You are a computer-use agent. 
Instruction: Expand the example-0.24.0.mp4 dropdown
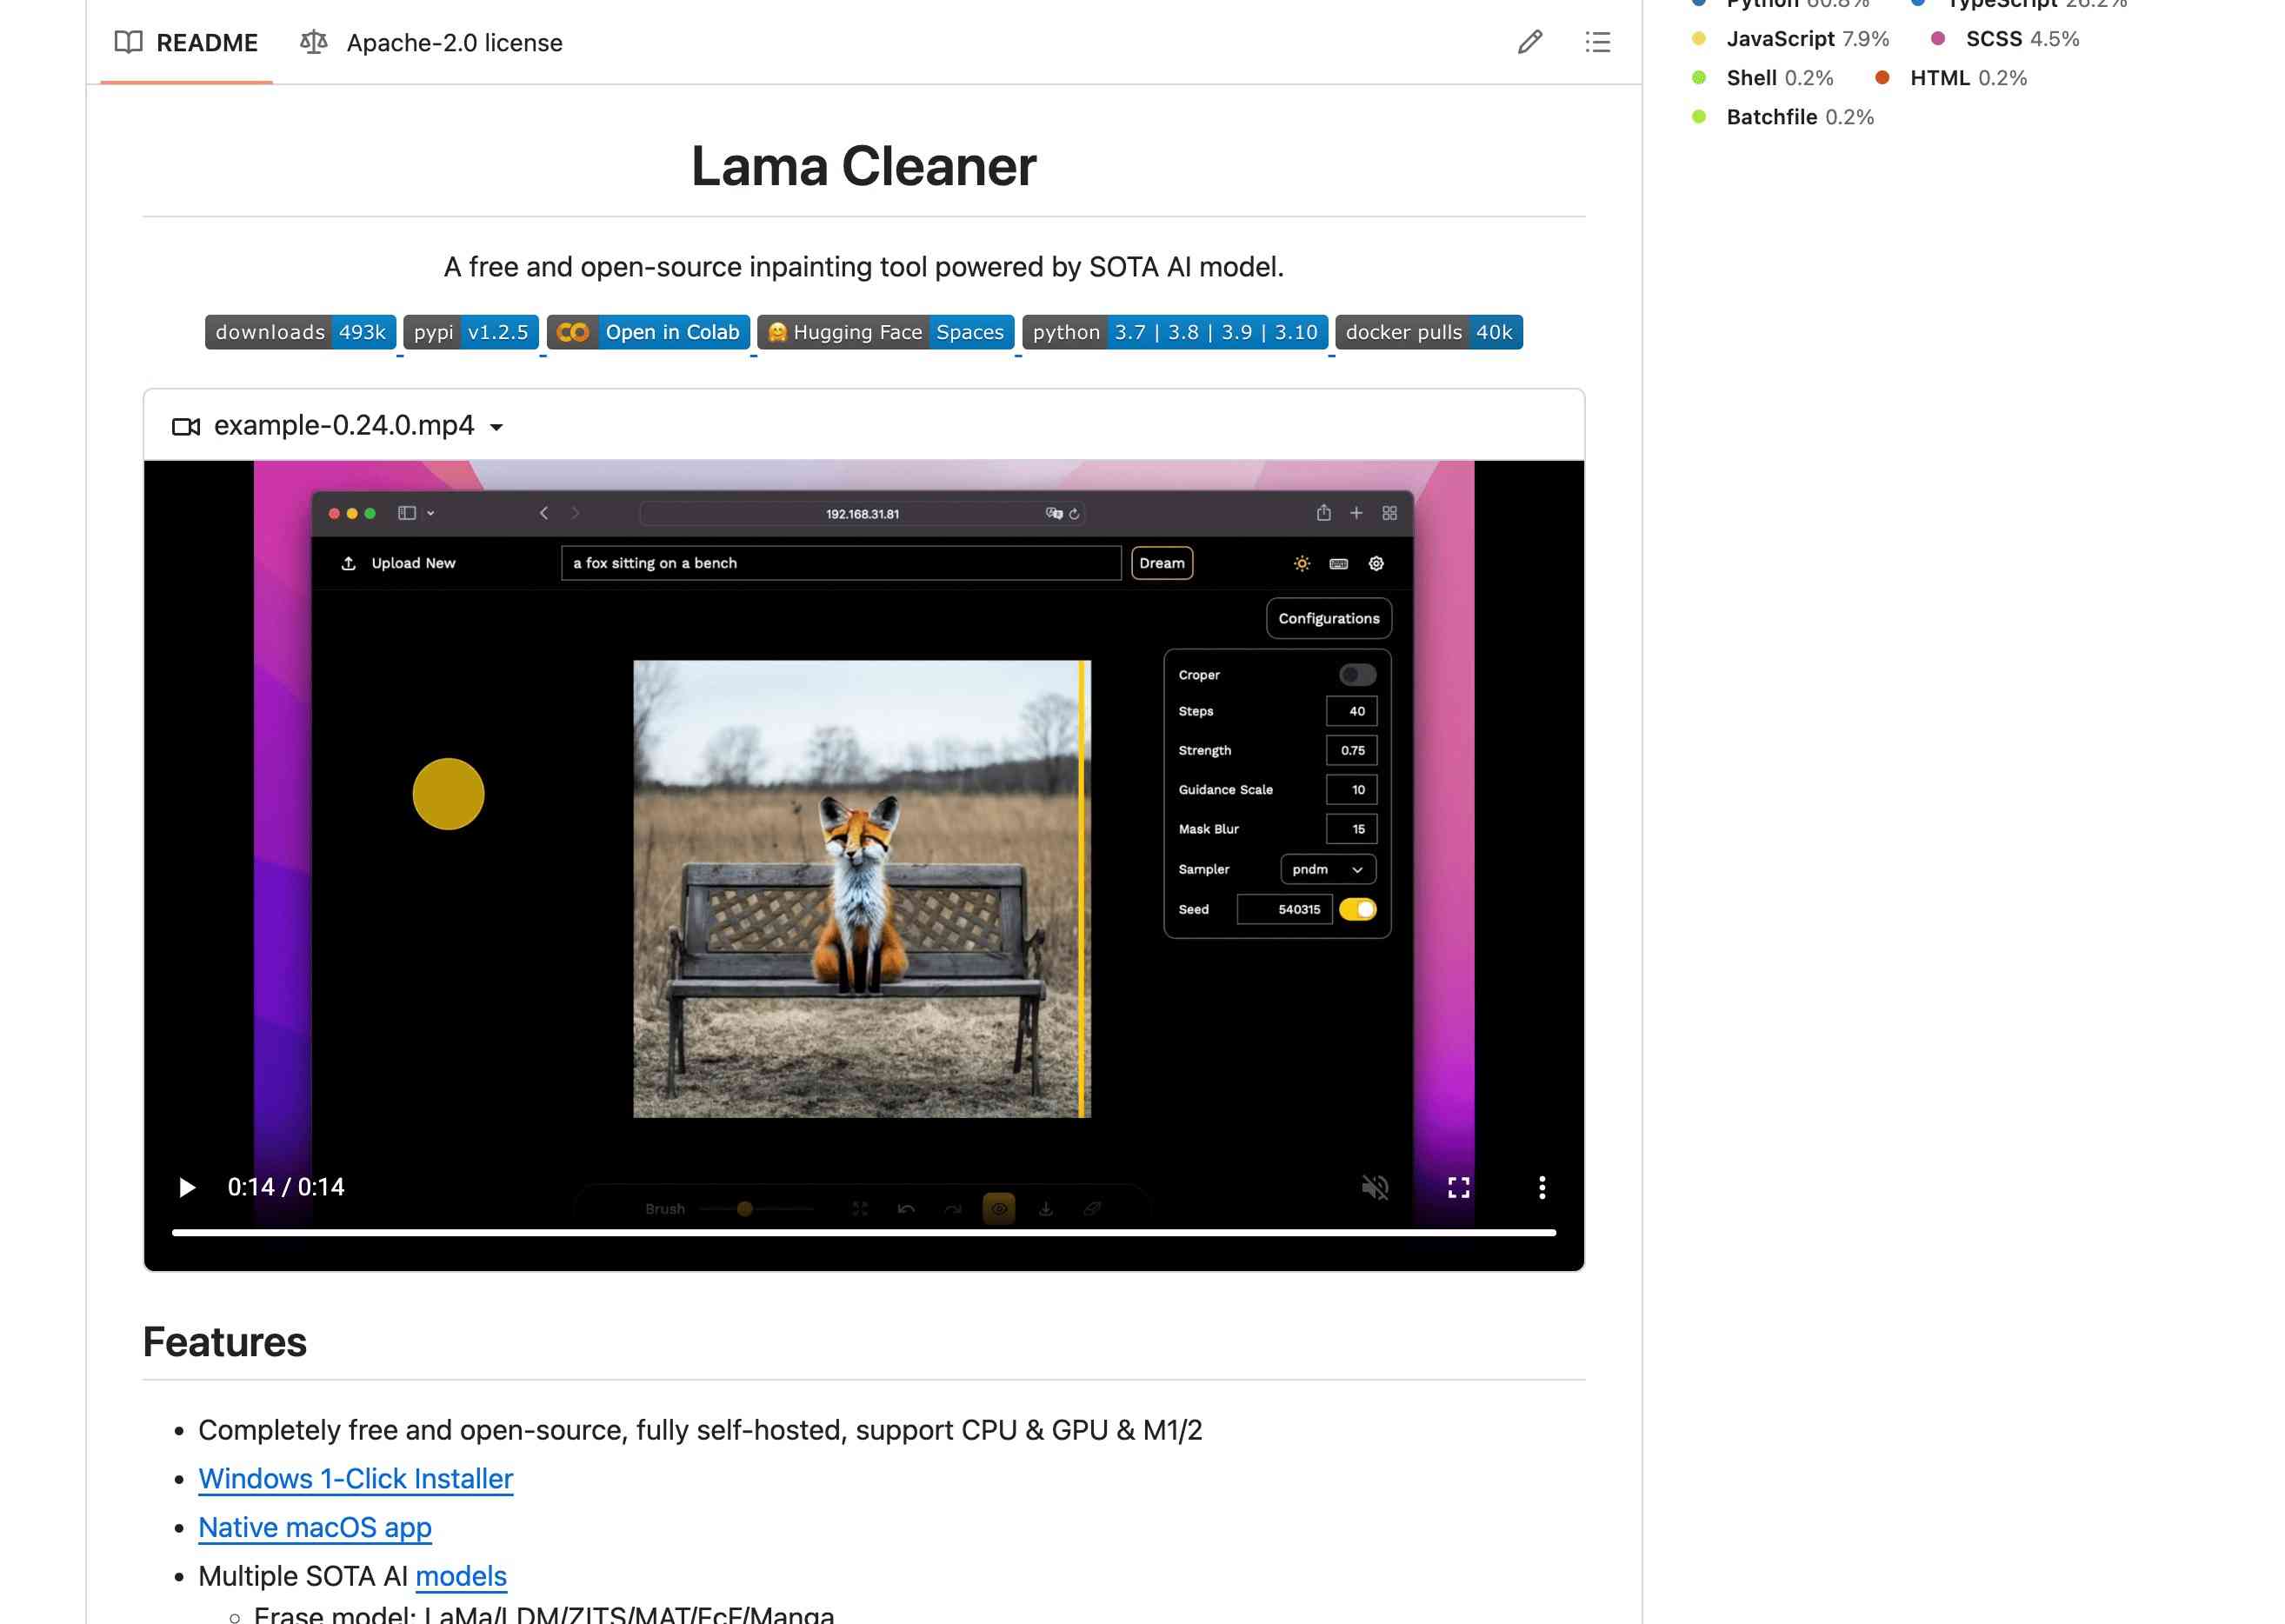point(497,425)
